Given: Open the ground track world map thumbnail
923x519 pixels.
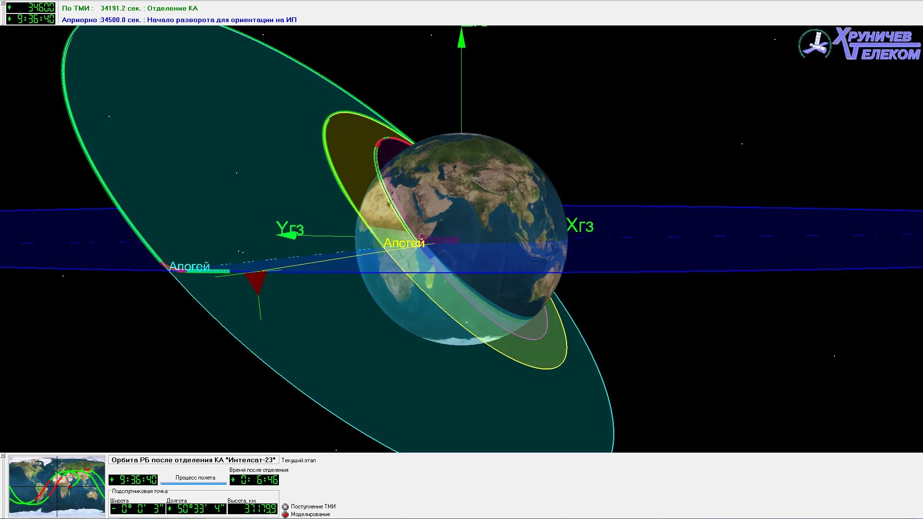Looking at the screenshot, I should tap(57, 486).
